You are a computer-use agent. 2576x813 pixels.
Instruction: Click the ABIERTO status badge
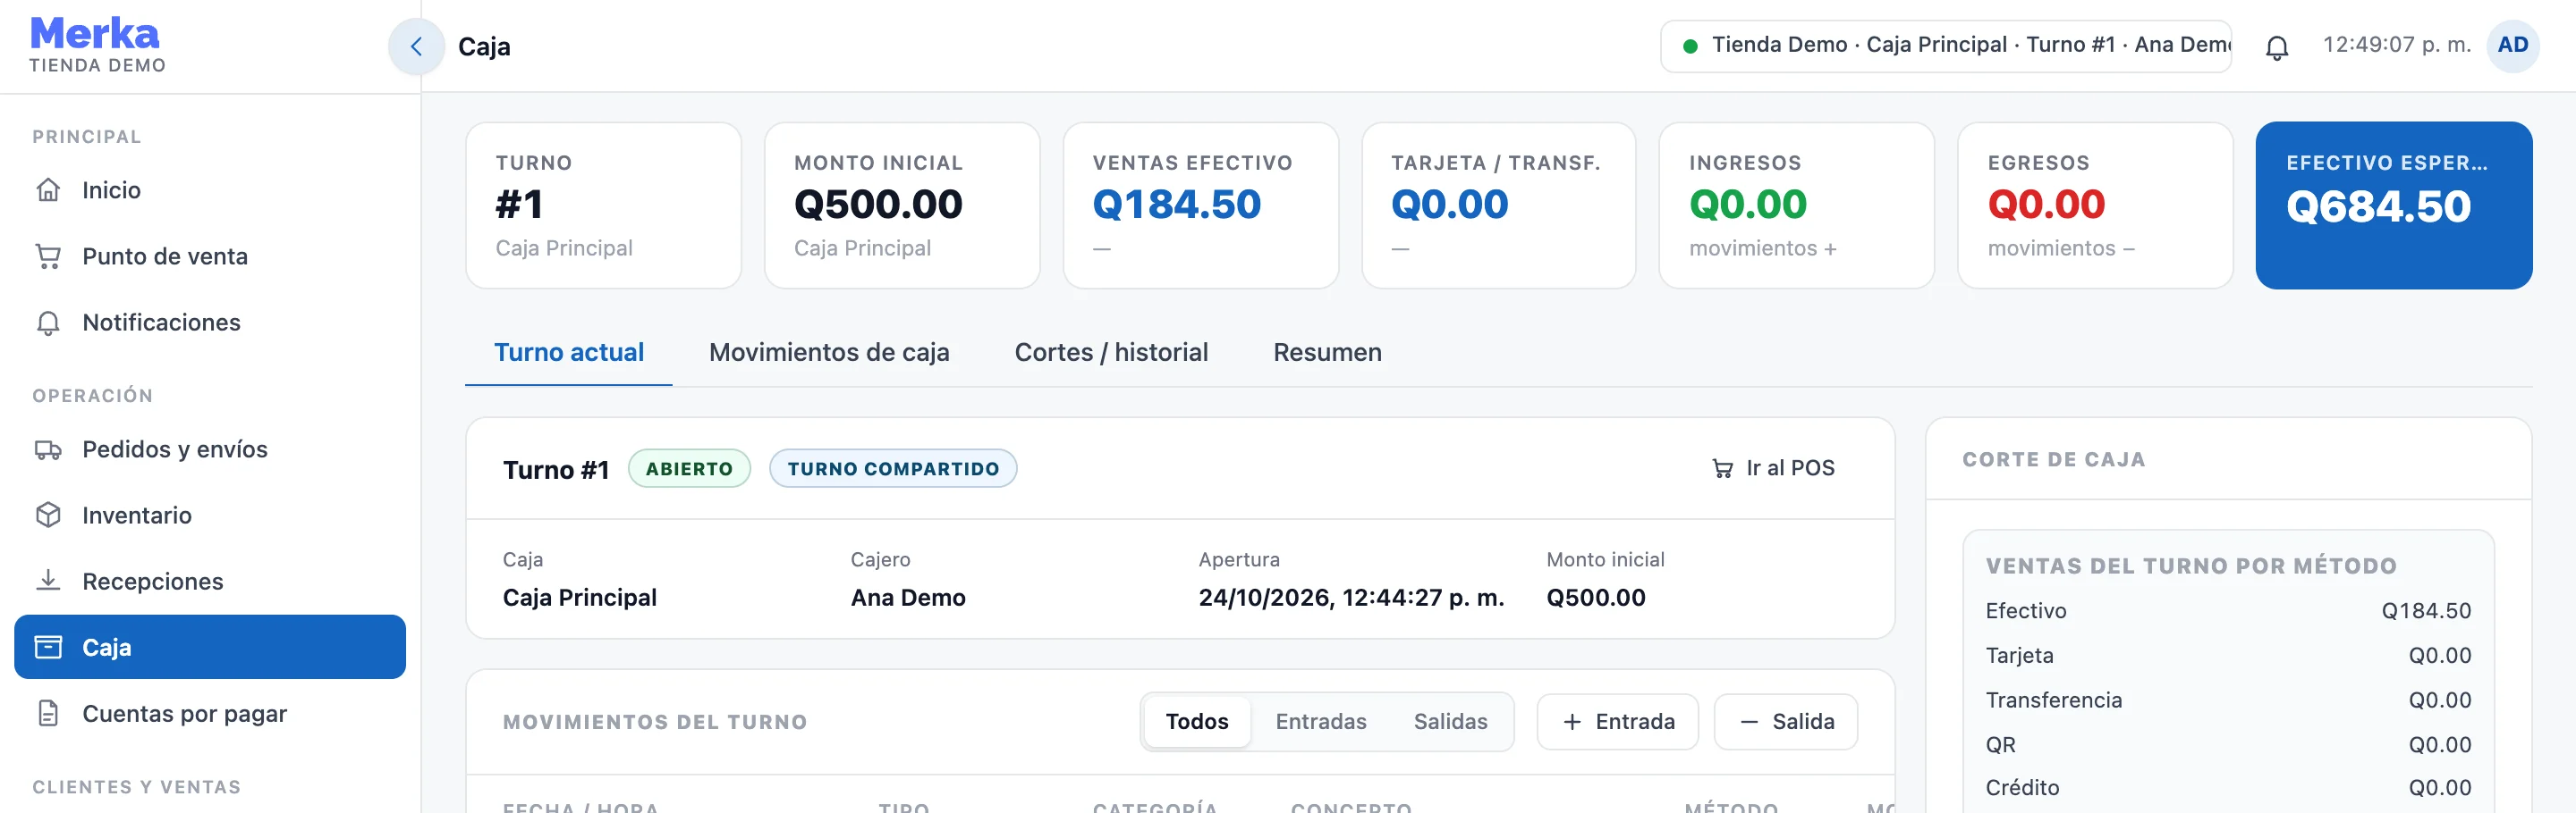point(689,468)
